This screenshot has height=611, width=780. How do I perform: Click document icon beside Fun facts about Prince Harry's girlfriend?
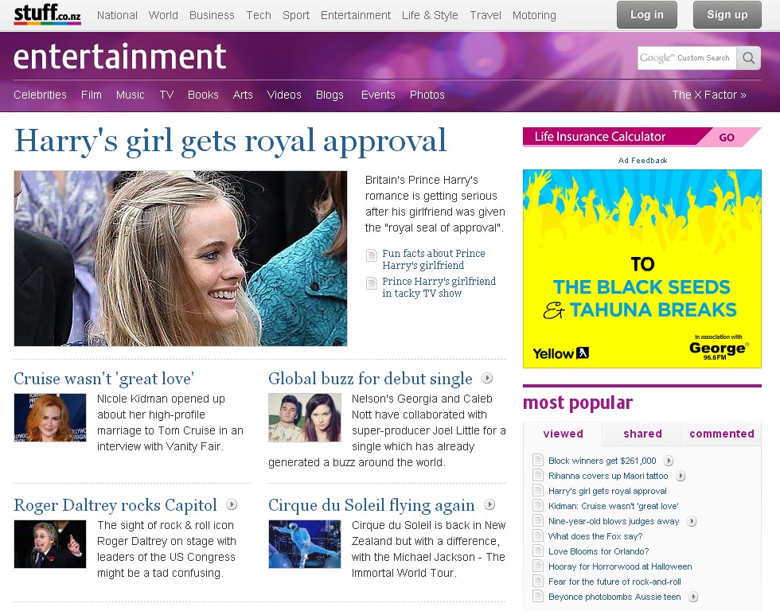pyautogui.click(x=372, y=255)
